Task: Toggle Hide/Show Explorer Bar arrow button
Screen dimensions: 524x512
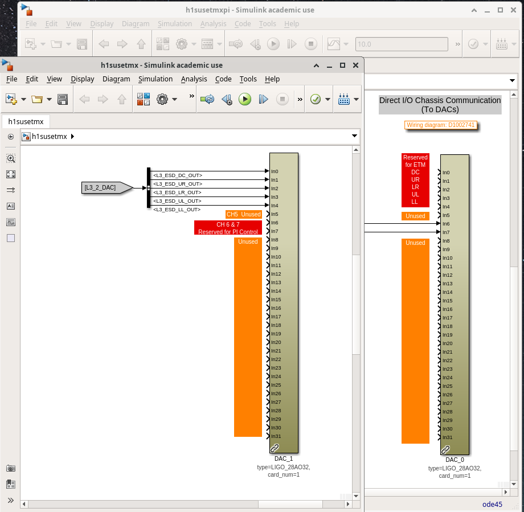Action: (11, 137)
